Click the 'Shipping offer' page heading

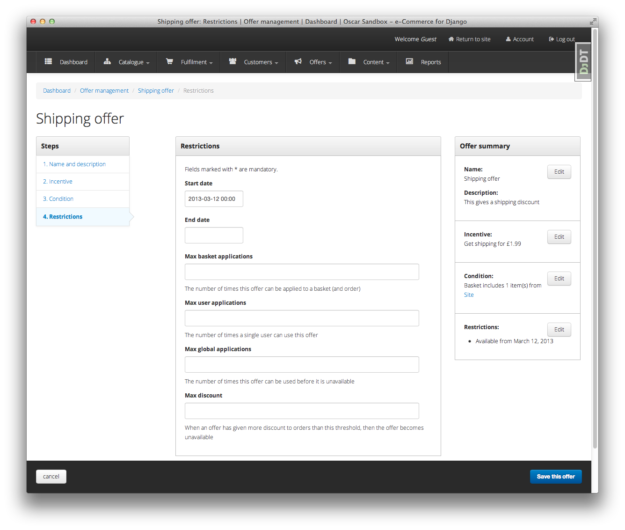pyautogui.click(x=80, y=119)
